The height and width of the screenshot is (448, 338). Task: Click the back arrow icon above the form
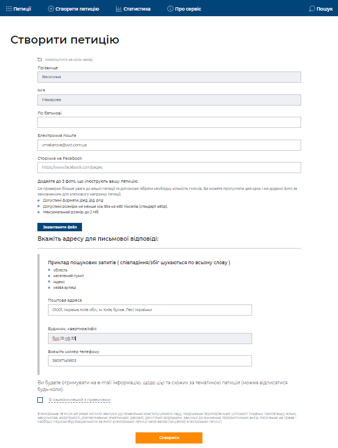(x=40, y=59)
